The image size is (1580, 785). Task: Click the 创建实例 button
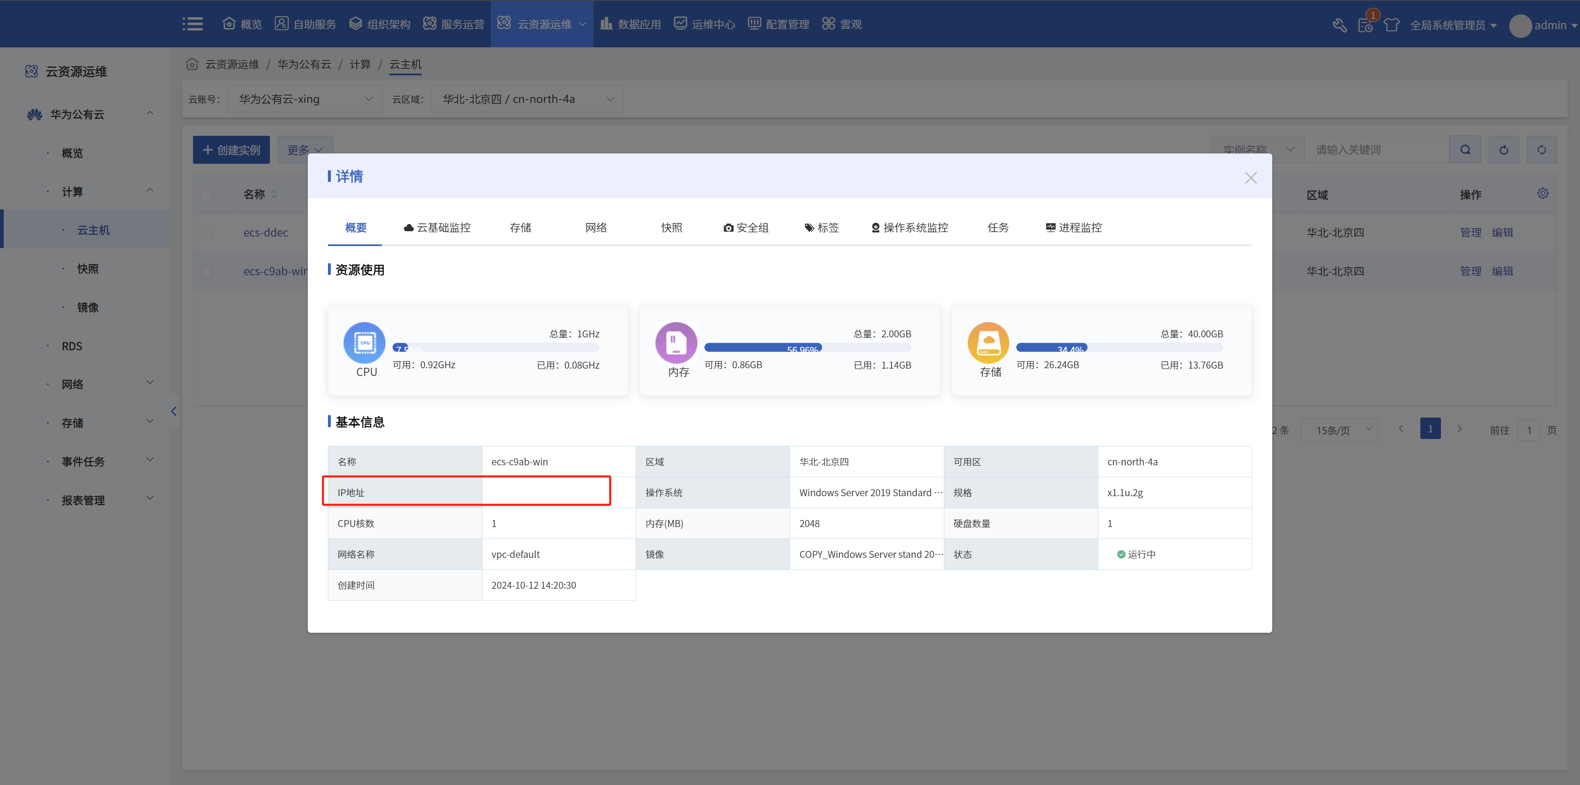coord(231,150)
